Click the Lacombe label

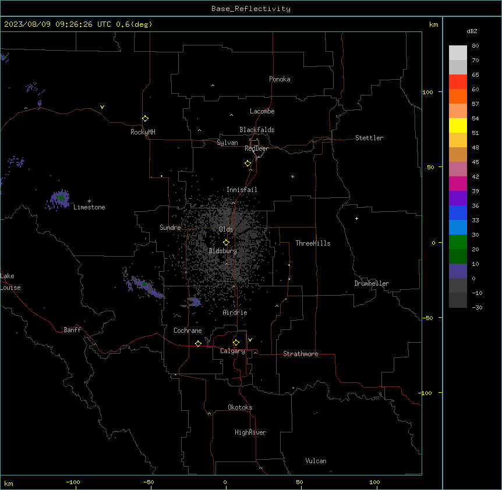262,111
